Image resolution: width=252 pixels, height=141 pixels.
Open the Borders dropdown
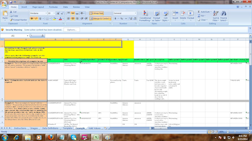[x=50, y=18]
